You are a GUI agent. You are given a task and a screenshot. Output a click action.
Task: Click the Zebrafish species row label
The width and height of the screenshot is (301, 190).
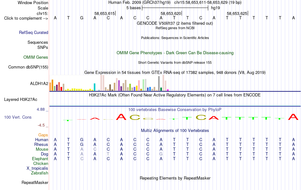coord(40,173)
